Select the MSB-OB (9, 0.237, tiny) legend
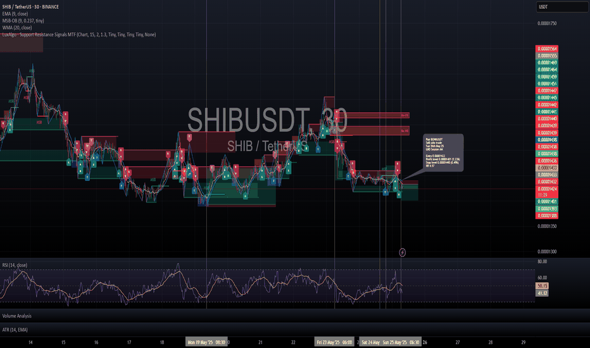 click(x=23, y=21)
